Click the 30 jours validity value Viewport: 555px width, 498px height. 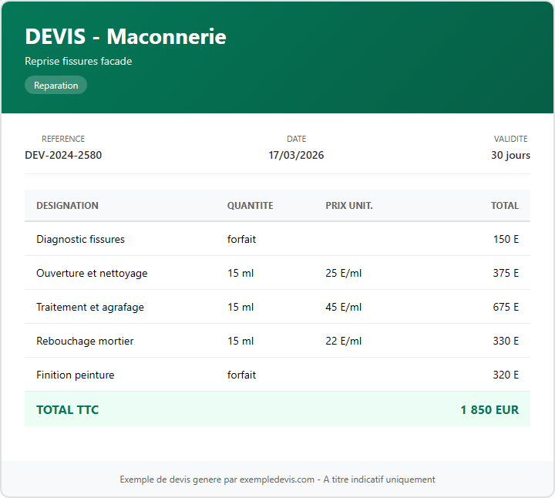point(510,155)
